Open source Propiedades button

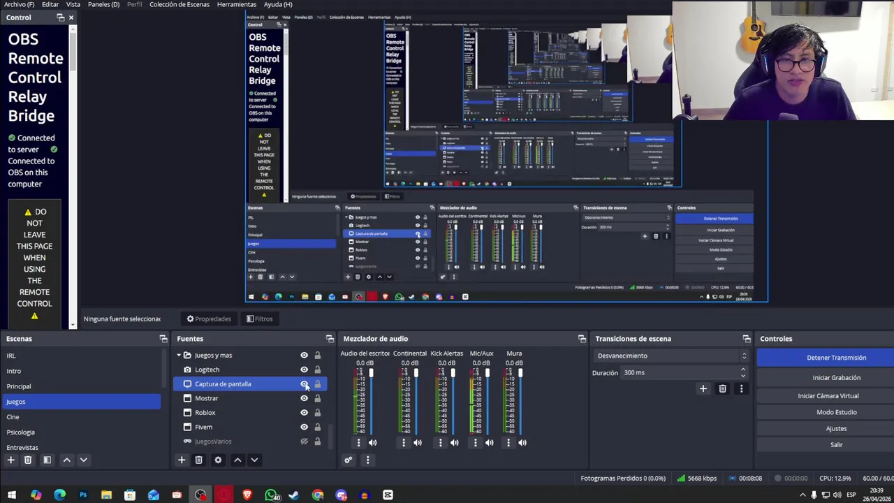(x=209, y=319)
